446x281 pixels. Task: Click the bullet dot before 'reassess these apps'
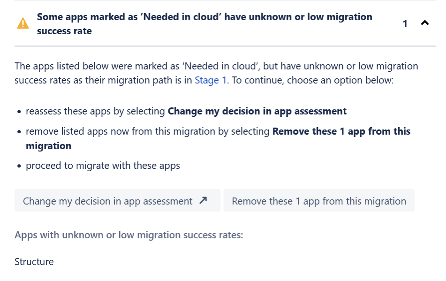tap(19, 112)
